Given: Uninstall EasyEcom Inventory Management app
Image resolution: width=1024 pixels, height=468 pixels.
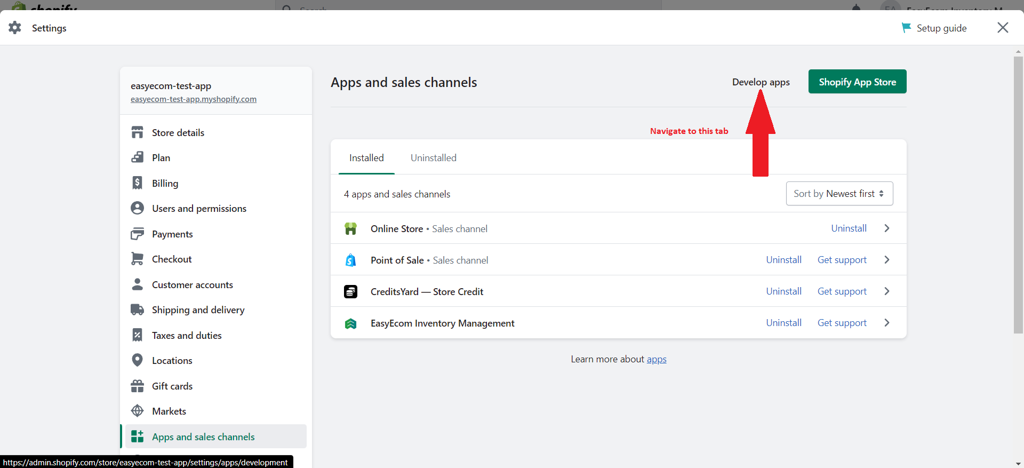Looking at the screenshot, I should click(x=783, y=323).
